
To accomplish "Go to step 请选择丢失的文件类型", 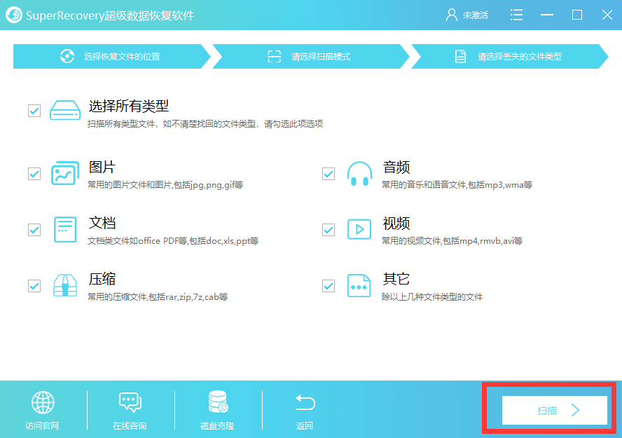I will point(510,56).
